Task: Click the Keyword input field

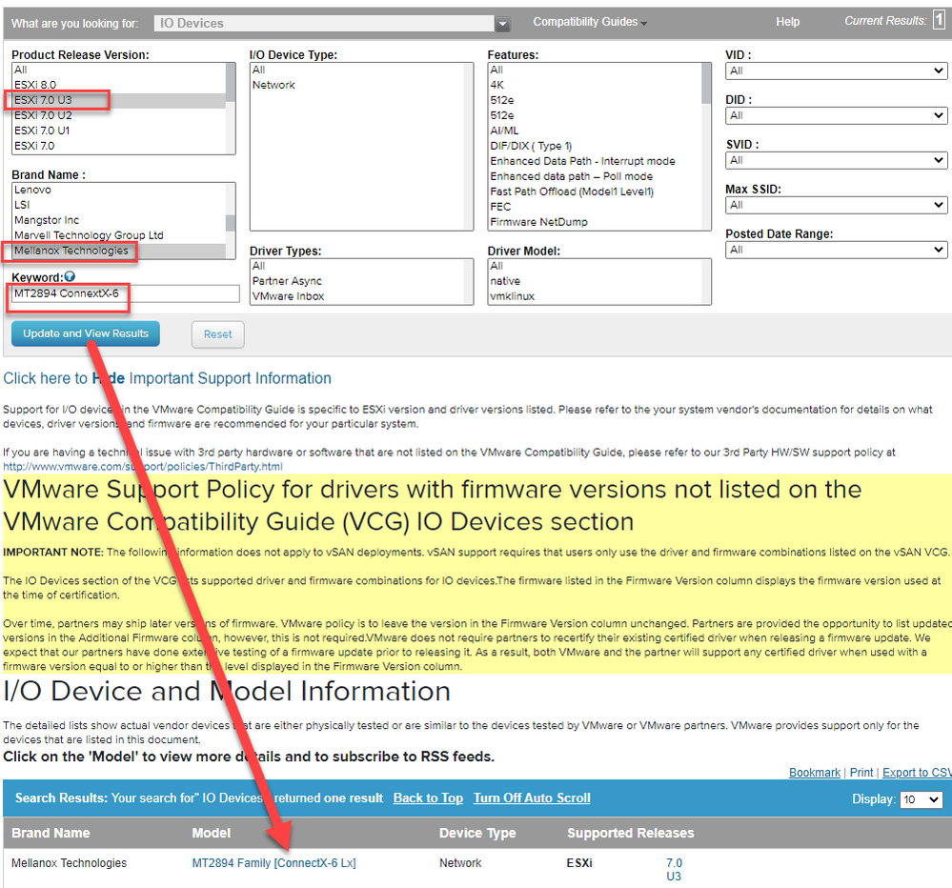Action: (126, 293)
